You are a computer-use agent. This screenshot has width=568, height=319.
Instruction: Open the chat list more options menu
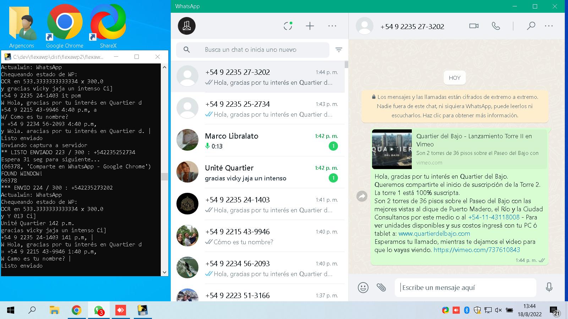pyautogui.click(x=332, y=26)
